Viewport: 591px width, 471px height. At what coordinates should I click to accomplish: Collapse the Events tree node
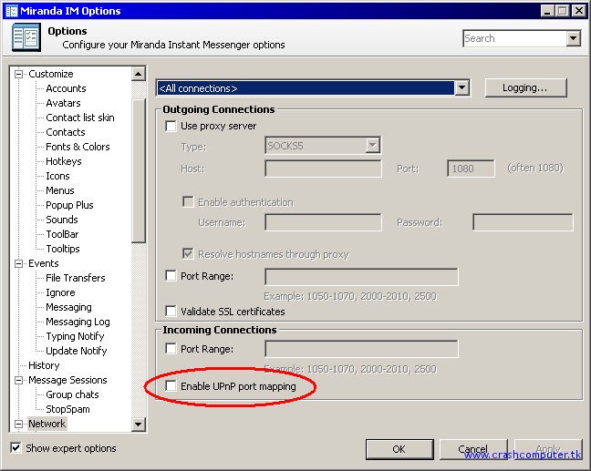[18, 263]
